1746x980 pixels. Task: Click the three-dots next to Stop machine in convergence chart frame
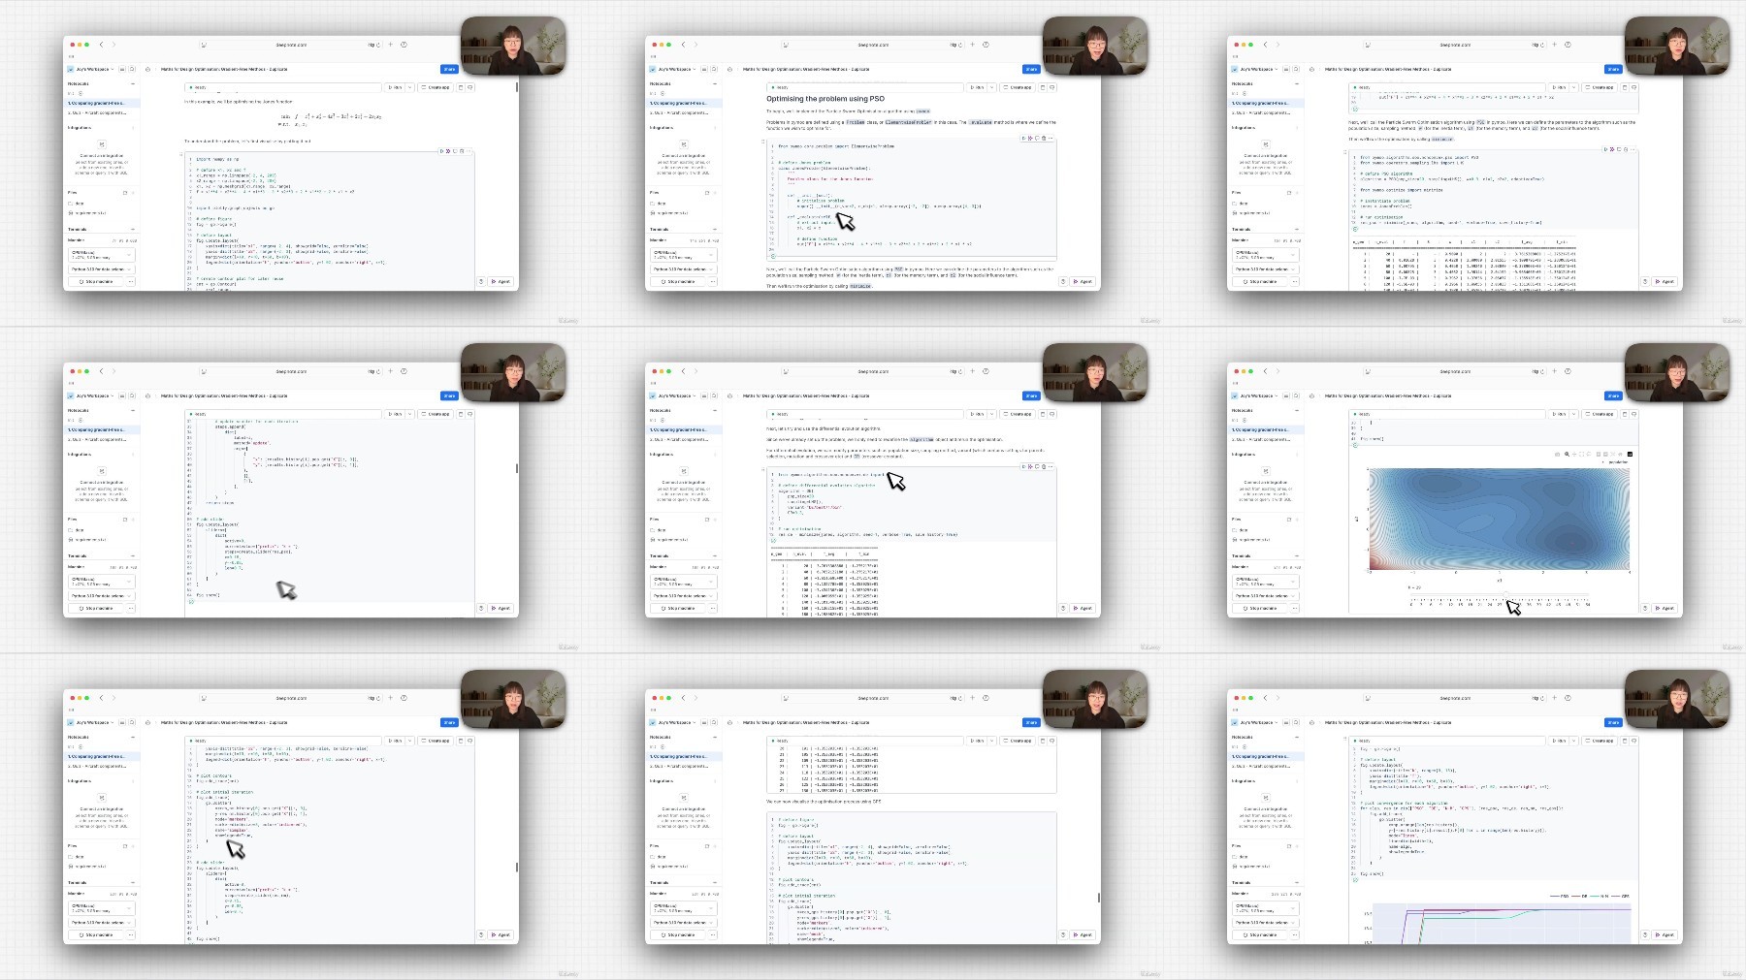(1295, 934)
